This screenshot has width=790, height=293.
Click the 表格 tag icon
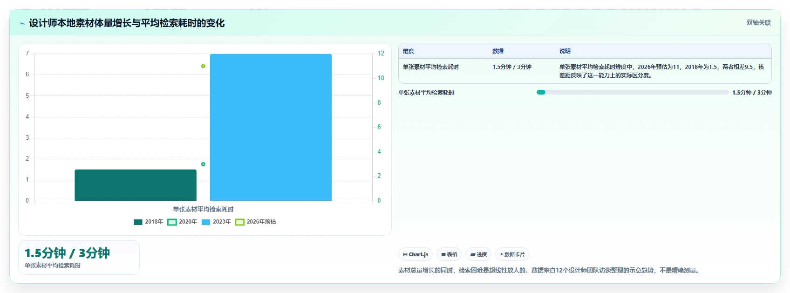click(x=443, y=255)
